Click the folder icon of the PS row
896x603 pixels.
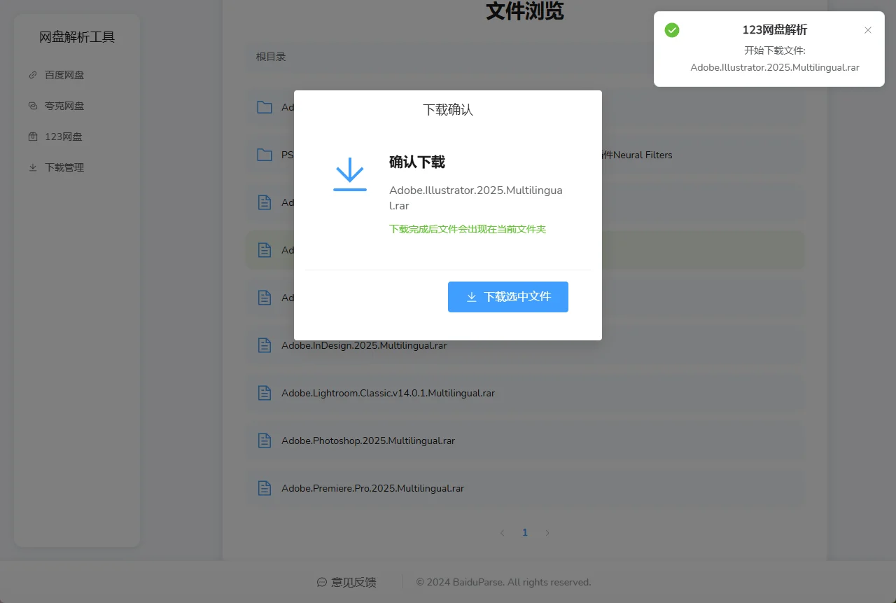click(265, 155)
